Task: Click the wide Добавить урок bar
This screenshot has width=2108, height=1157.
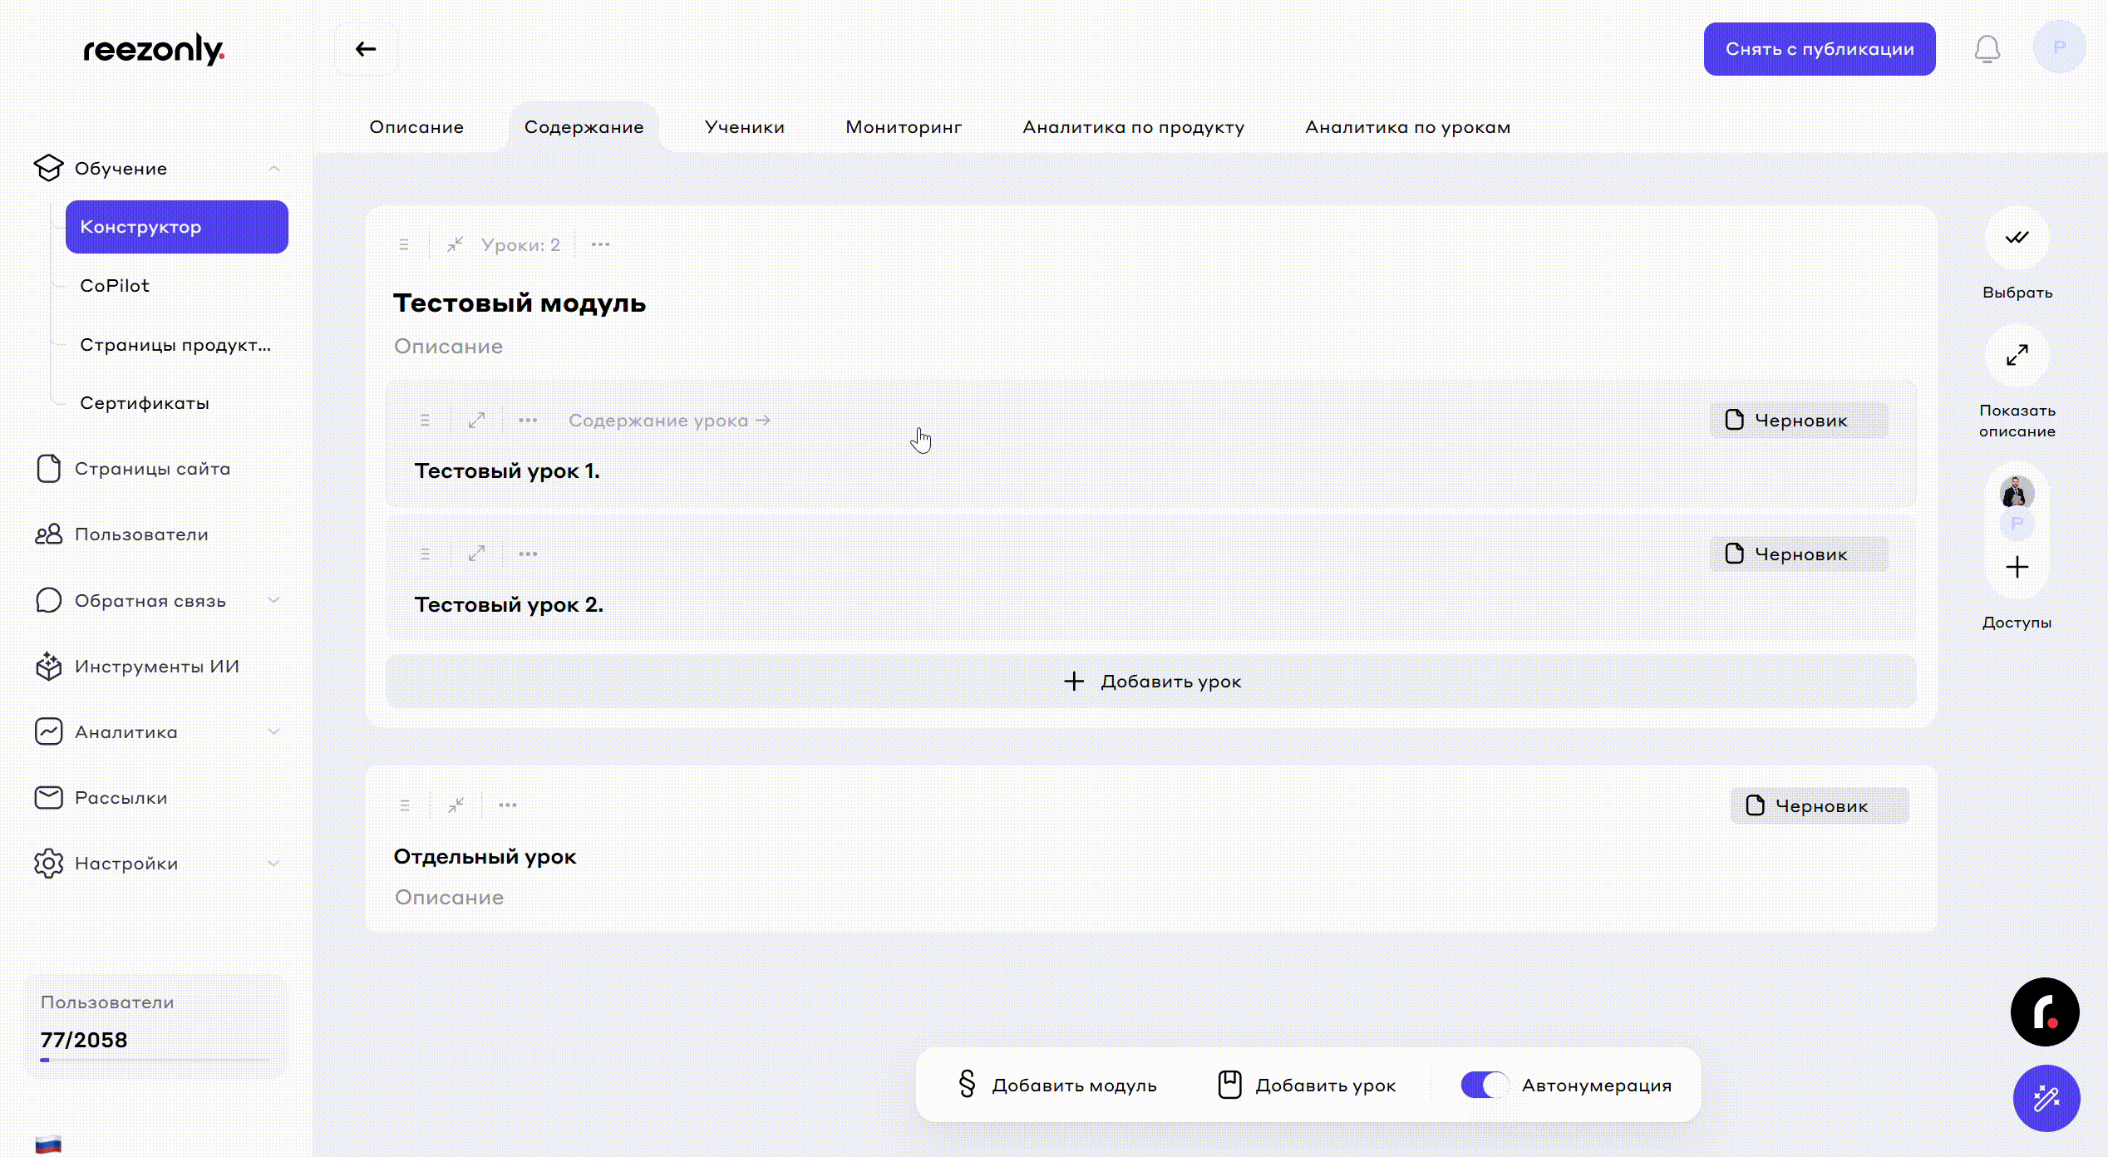Action: click(1150, 682)
